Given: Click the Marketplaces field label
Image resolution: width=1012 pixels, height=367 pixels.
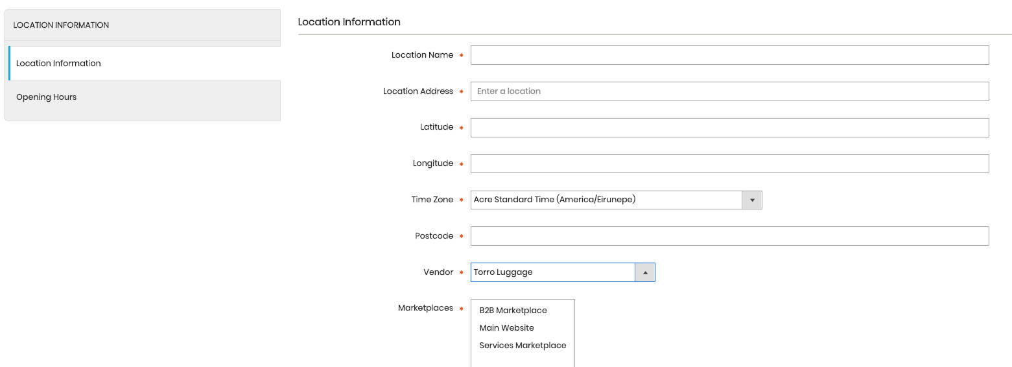Looking at the screenshot, I should pyautogui.click(x=425, y=308).
